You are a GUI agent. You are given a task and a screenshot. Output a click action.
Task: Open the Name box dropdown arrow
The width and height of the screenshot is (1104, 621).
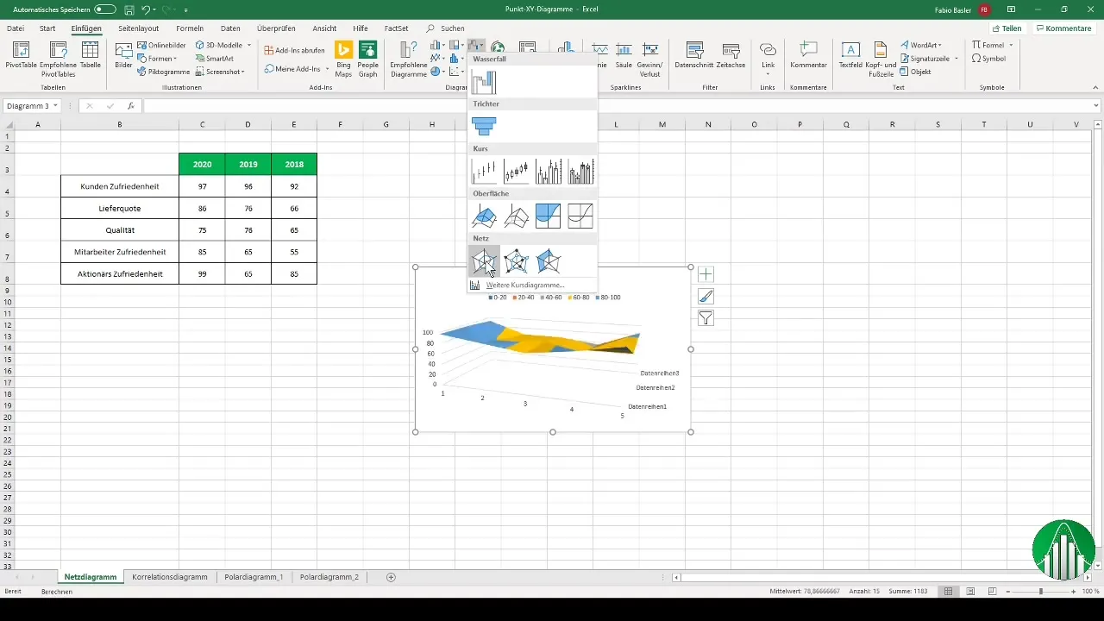click(x=55, y=106)
